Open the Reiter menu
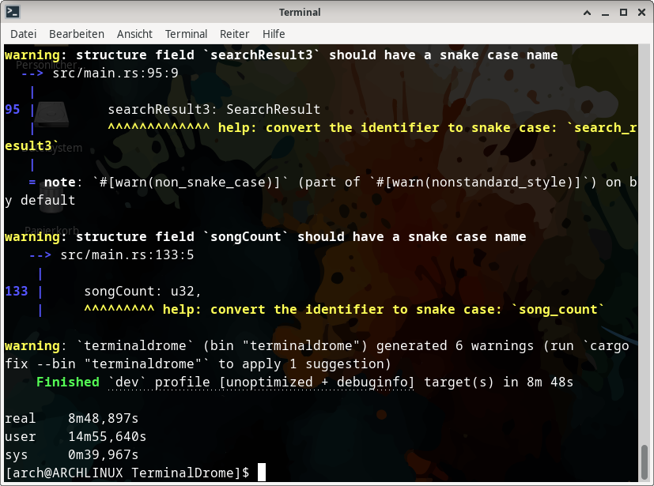This screenshot has width=654, height=486. pyautogui.click(x=234, y=34)
